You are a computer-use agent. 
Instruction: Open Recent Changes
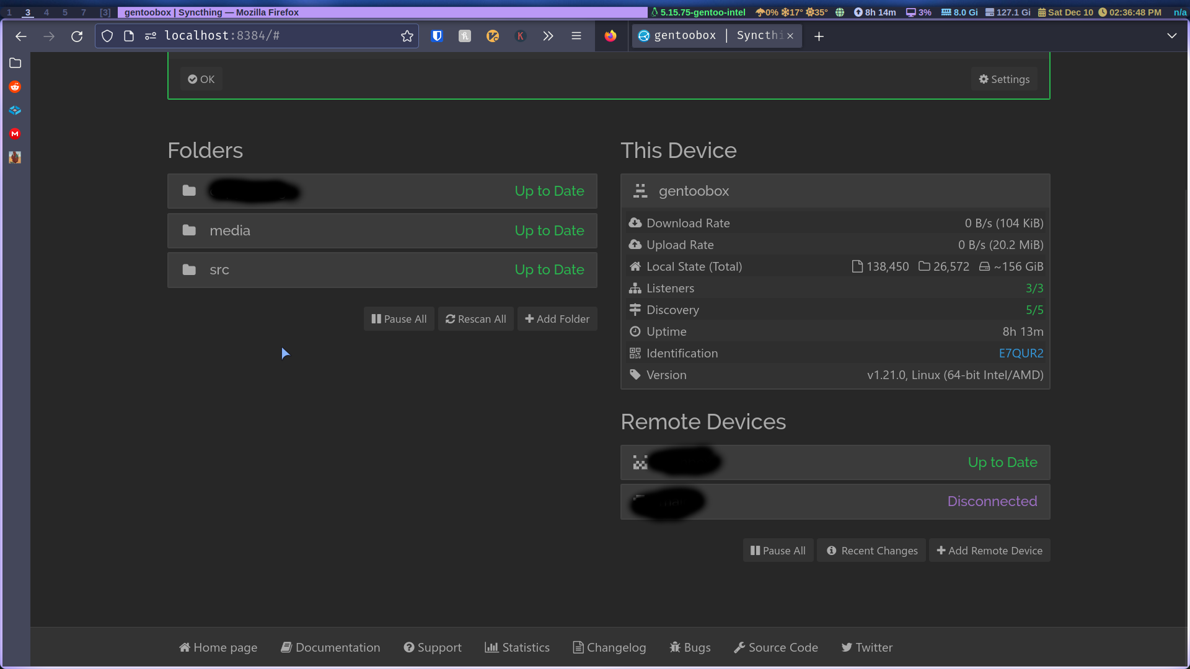click(x=871, y=551)
